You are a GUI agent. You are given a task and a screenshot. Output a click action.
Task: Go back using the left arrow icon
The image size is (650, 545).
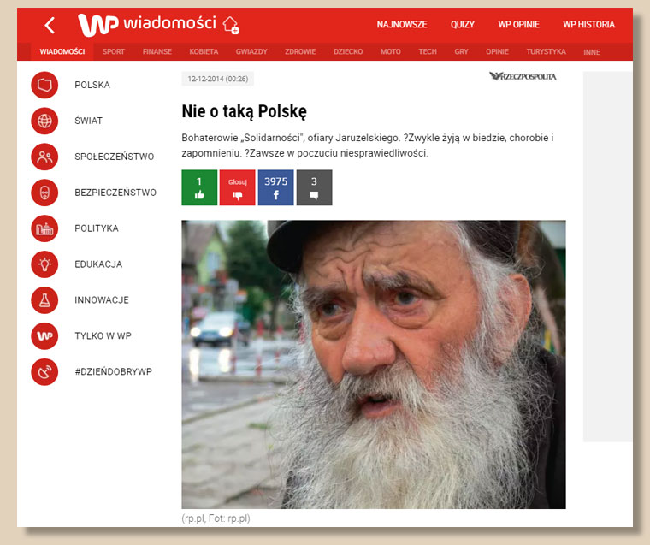click(x=50, y=26)
